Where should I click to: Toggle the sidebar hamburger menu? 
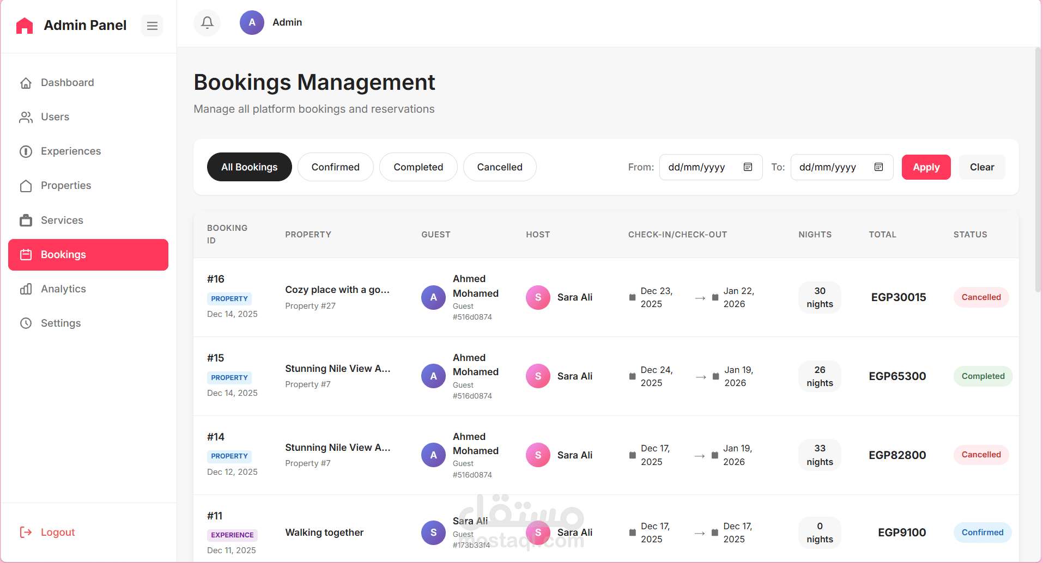[152, 26]
